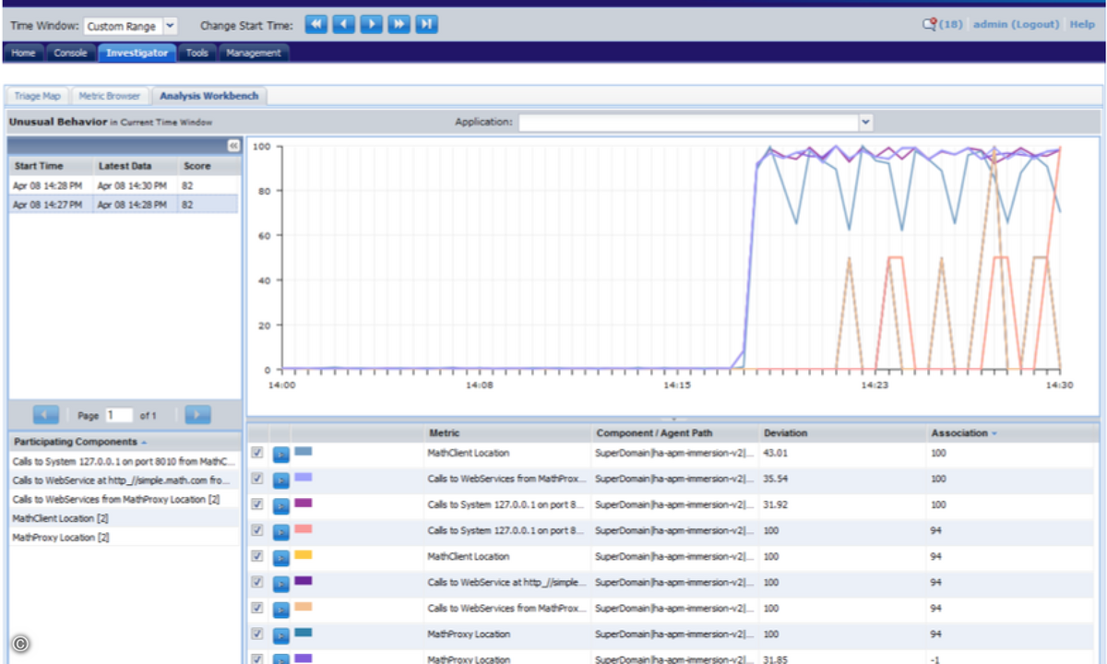The image size is (1107, 664).
Task: Uncheck Calls to WebService at http row checkbox
Action: [x=257, y=582]
